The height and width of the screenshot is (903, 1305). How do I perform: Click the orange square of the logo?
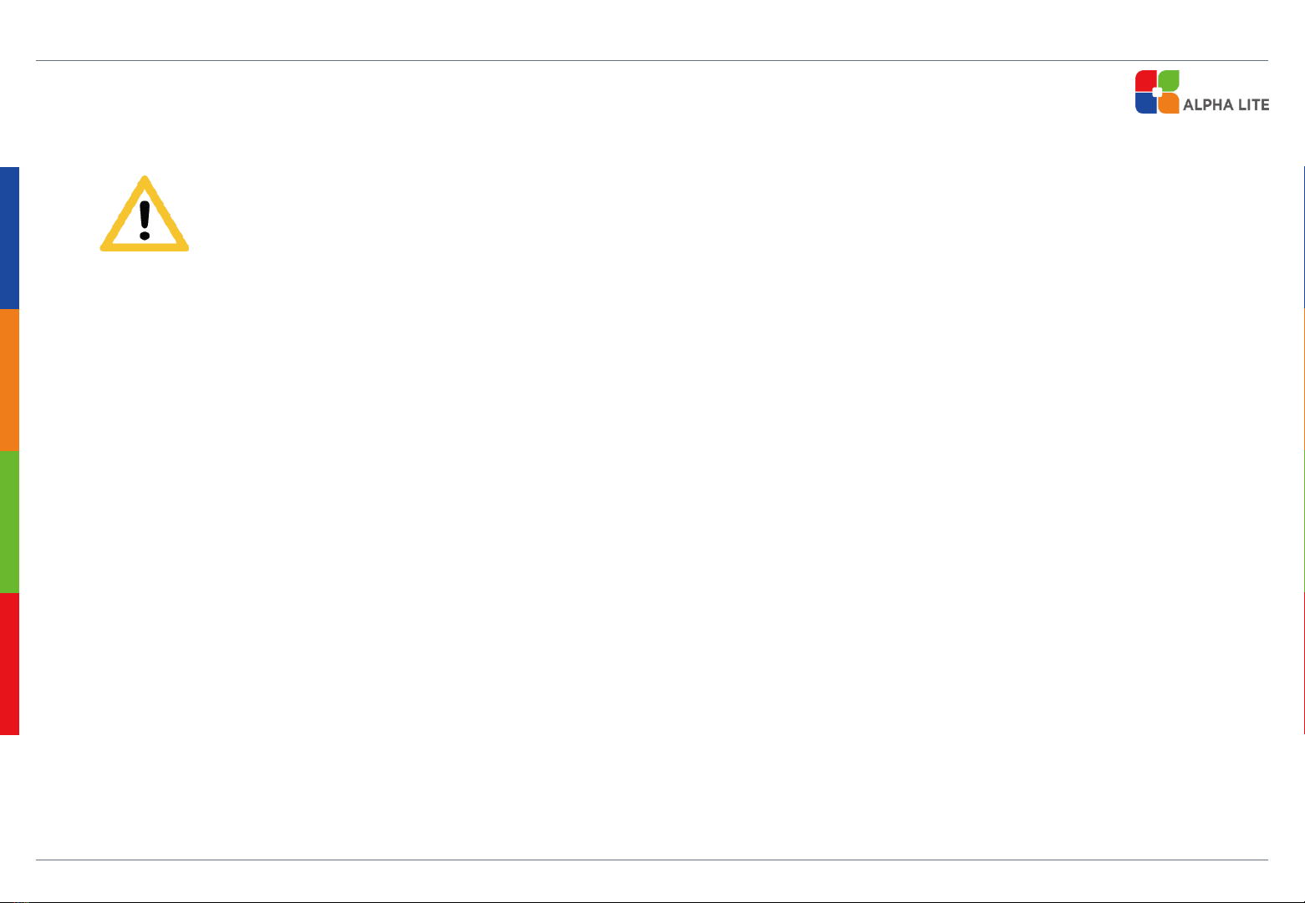(1169, 104)
